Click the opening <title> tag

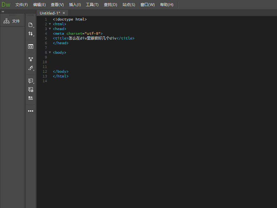61,38
